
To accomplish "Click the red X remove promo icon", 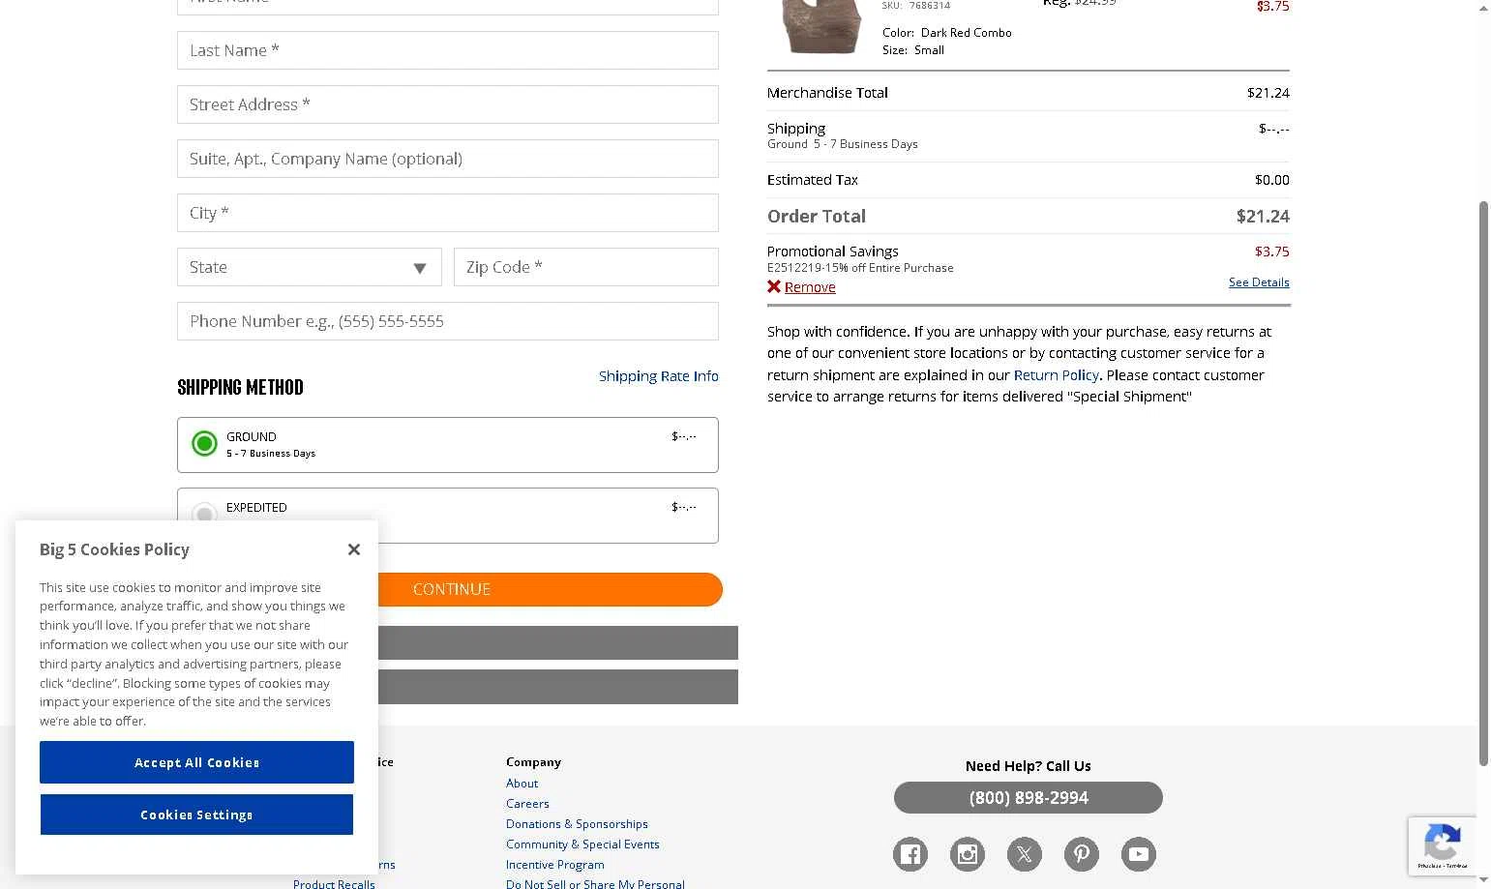I will click(774, 286).
